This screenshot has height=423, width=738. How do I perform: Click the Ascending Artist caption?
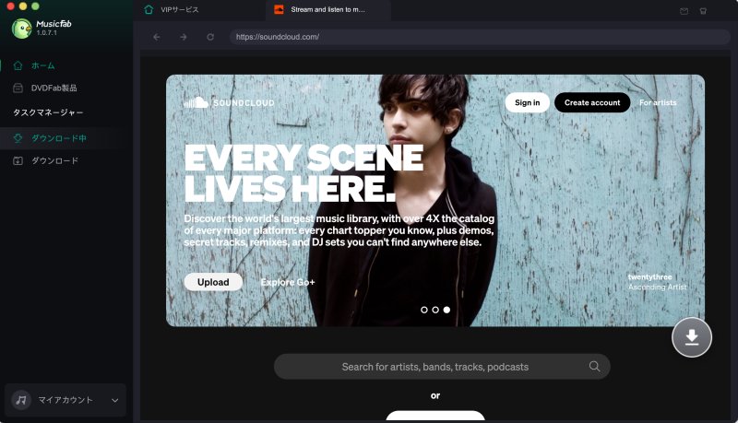(658, 287)
